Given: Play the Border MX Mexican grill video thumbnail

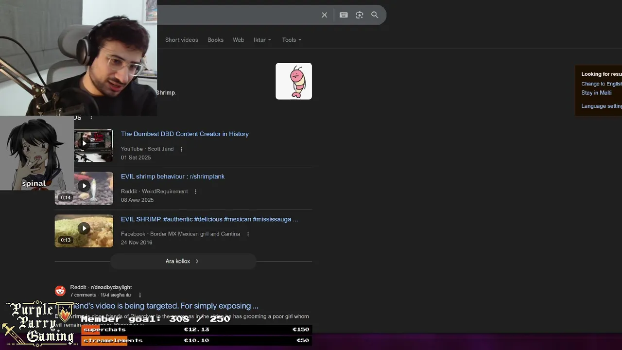Looking at the screenshot, I should [84, 231].
